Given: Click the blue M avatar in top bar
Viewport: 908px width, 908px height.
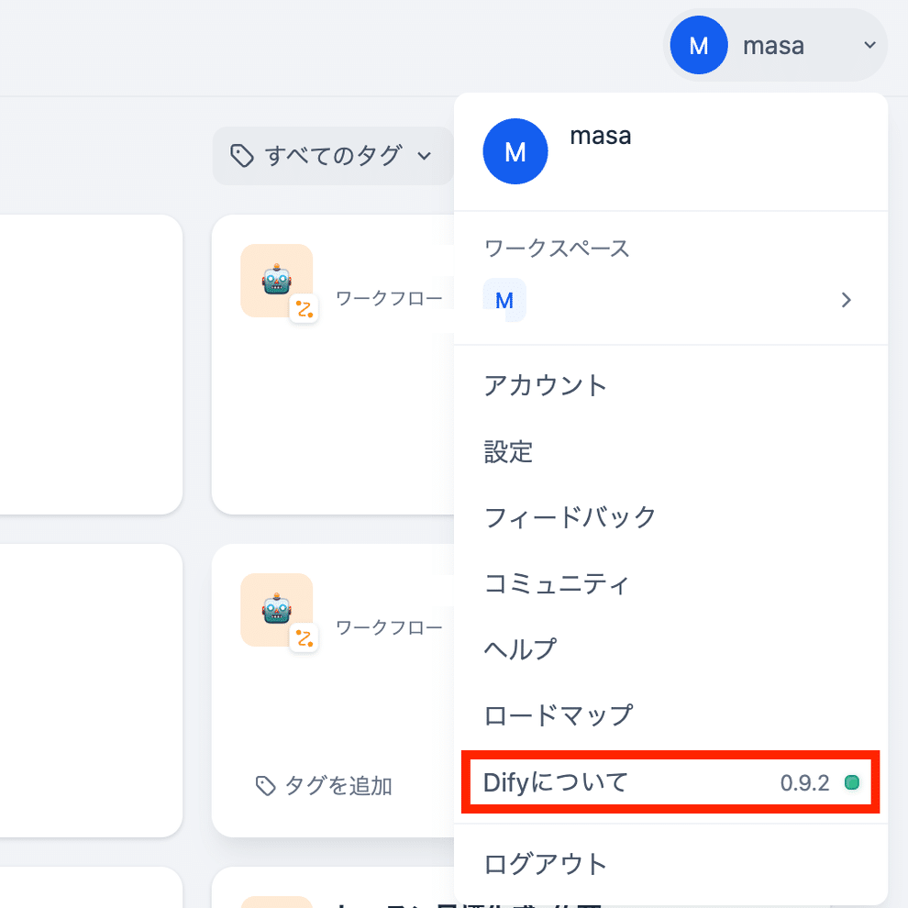Looking at the screenshot, I should tap(699, 45).
